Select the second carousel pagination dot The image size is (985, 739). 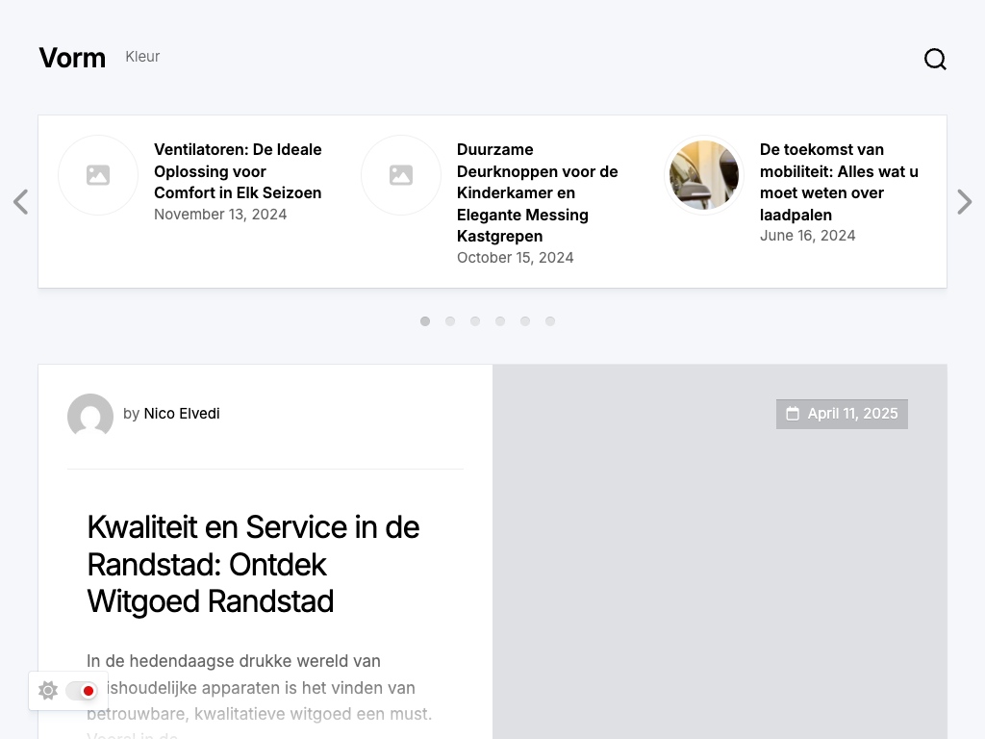(x=450, y=321)
